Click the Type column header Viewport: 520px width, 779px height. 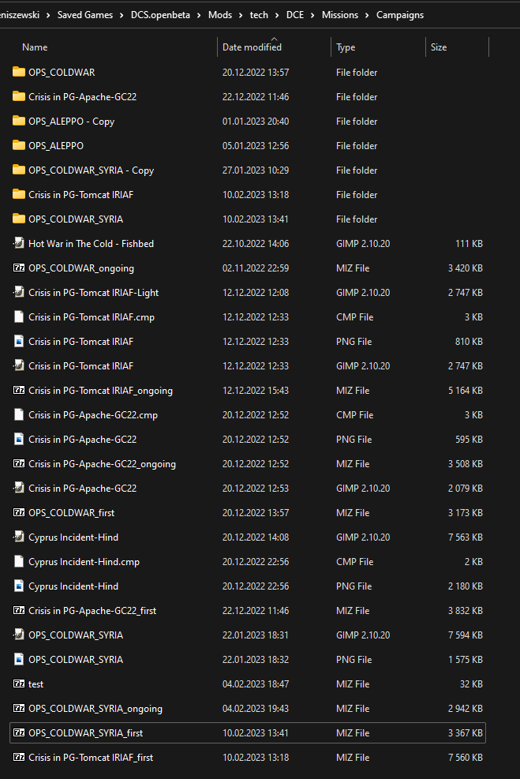[346, 47]
